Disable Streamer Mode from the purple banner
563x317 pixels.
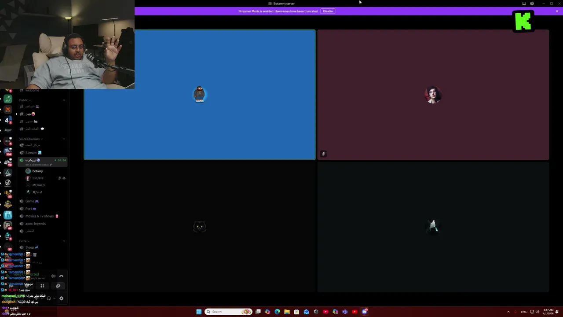(328, 11)
